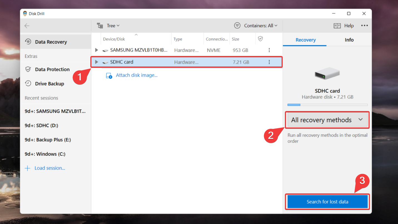Click the 953 GB size cell

[240, 50]
